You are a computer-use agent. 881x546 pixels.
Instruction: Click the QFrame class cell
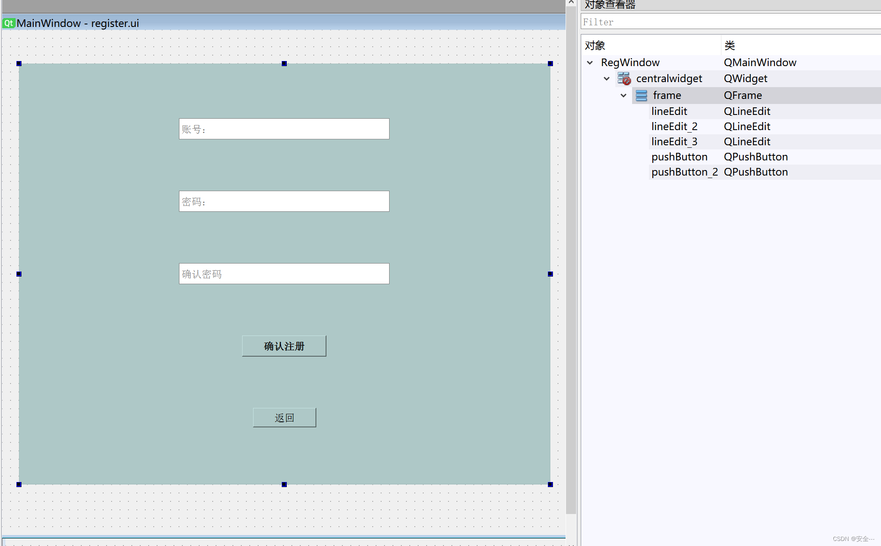pyautogui.click(x=743, y=96)
